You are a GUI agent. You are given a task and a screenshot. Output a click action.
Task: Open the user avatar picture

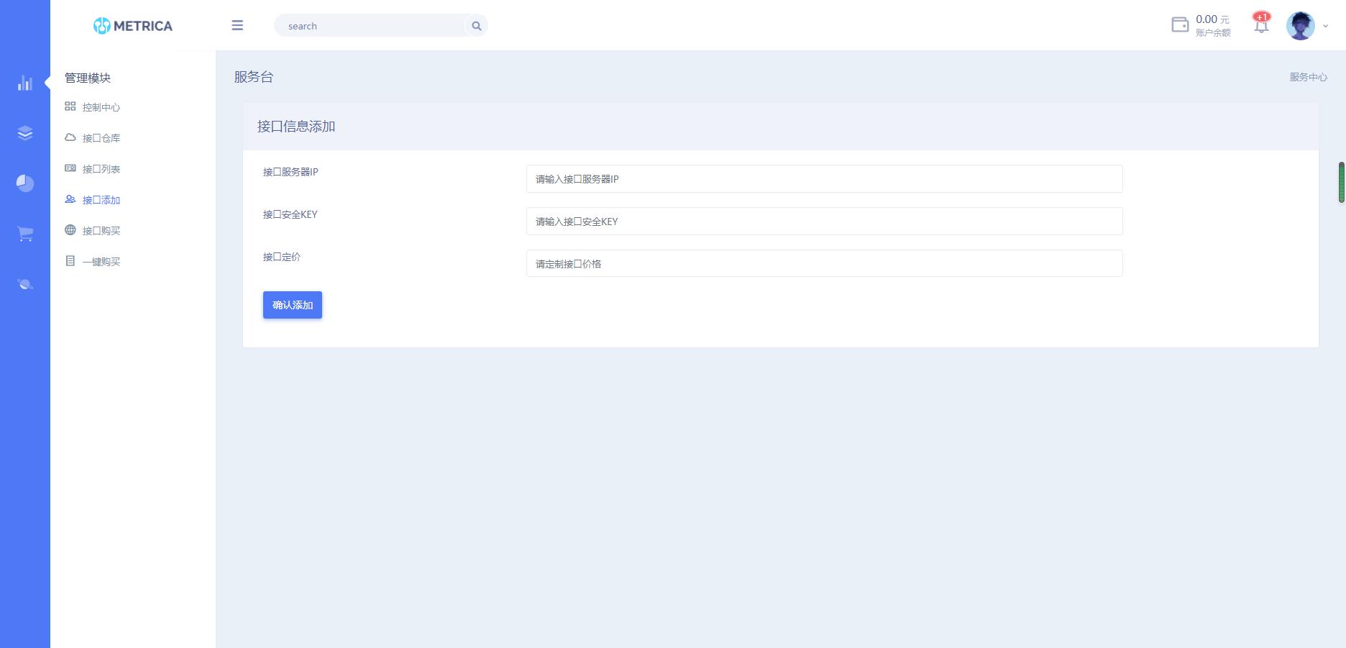point(1300,26)
